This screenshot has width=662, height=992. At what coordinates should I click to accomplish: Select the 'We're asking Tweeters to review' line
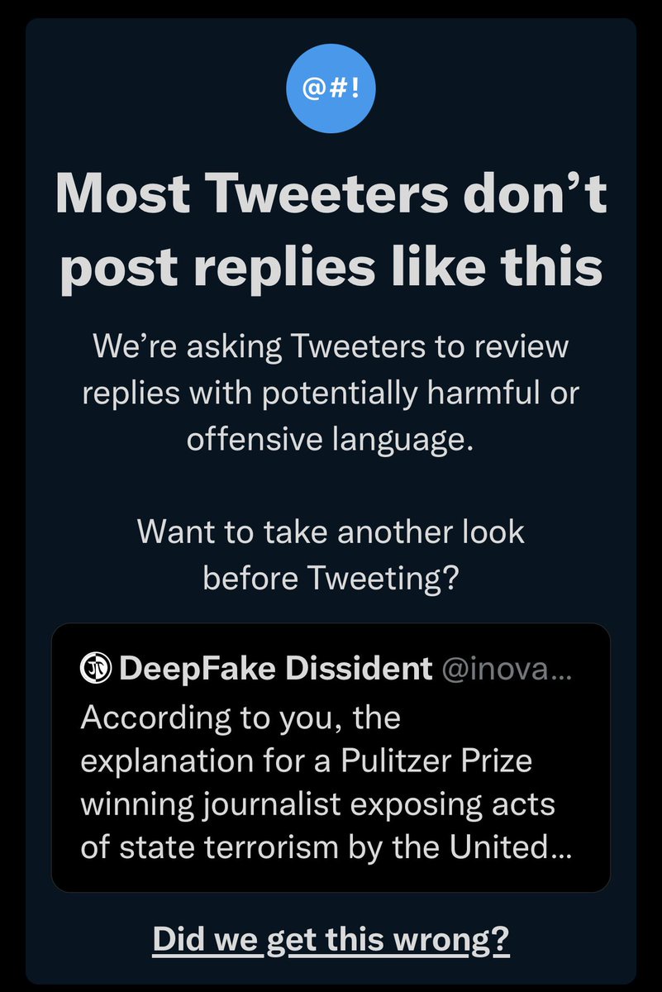tap(331, 346)
